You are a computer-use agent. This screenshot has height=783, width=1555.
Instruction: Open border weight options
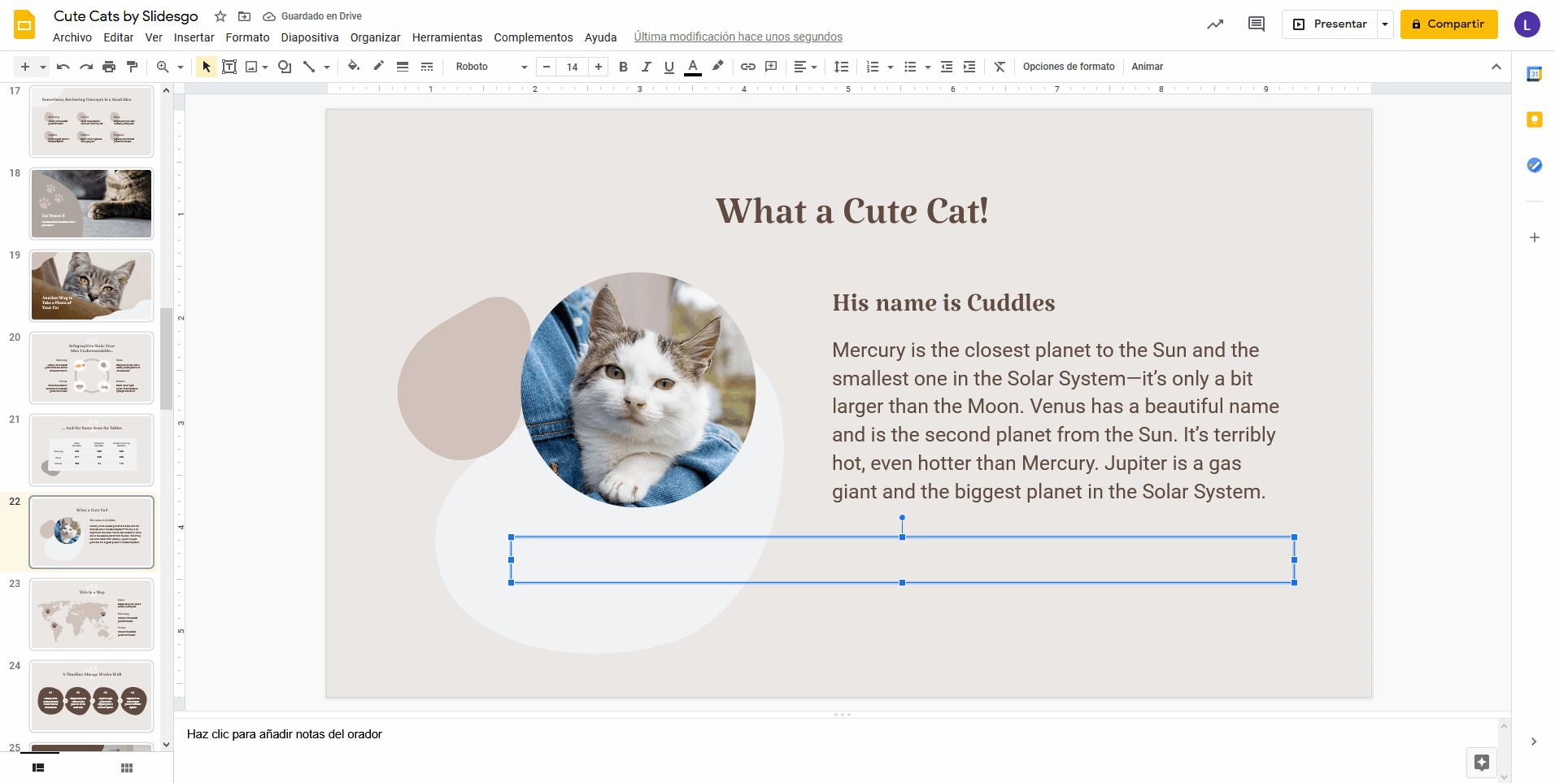(x=403, y=67)
